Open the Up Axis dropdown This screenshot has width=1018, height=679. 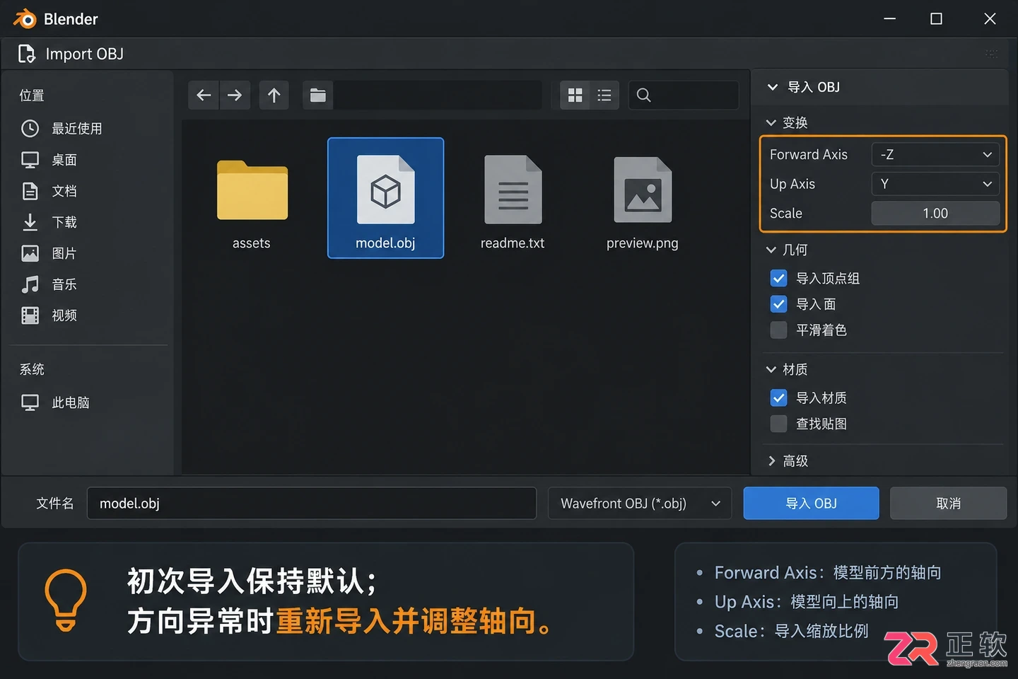click(x=935, y=184)
